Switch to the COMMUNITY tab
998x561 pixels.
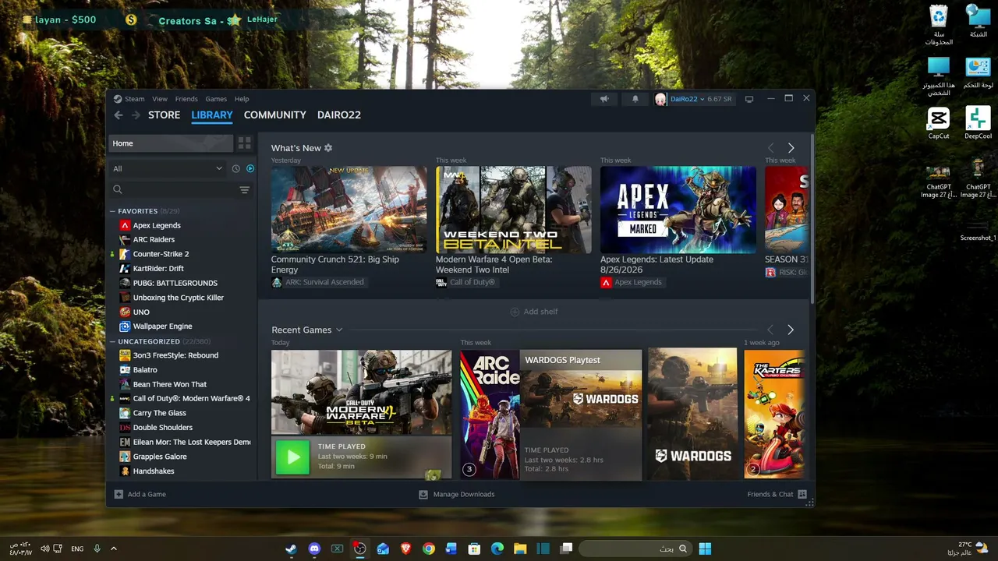[274, 115]
